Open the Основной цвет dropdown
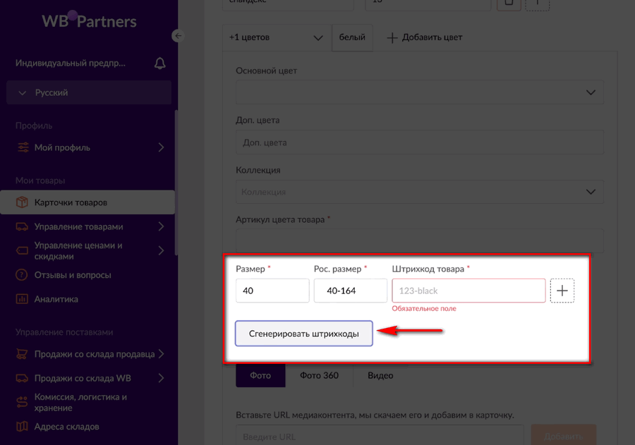The image size is (635, 445). click(419, 92)
